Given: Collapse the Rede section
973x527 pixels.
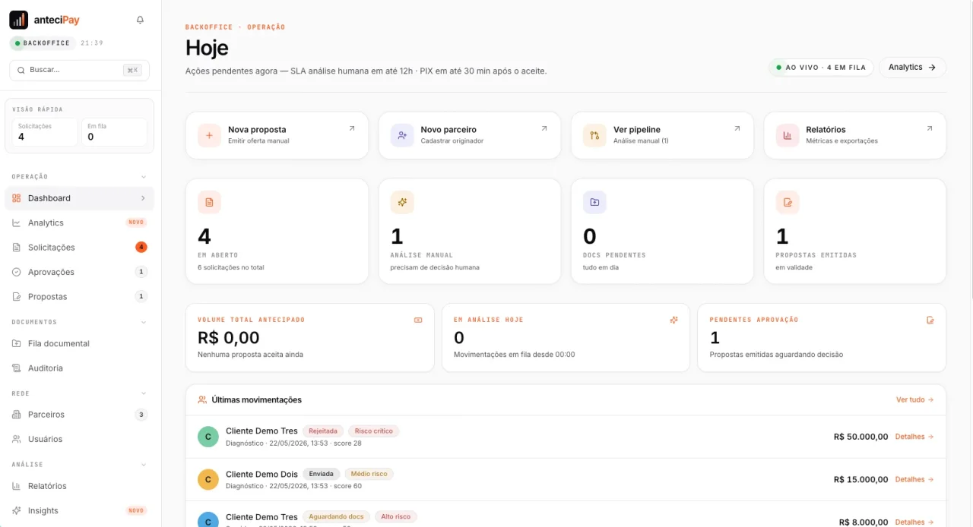Looking at the screenshot, I should coord(144,393).
